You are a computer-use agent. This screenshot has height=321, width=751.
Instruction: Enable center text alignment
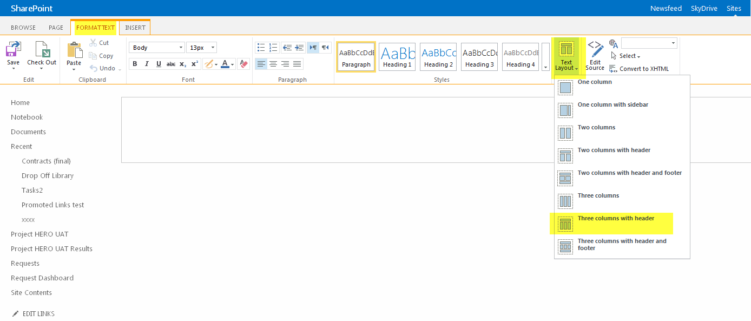coord(273,64)
